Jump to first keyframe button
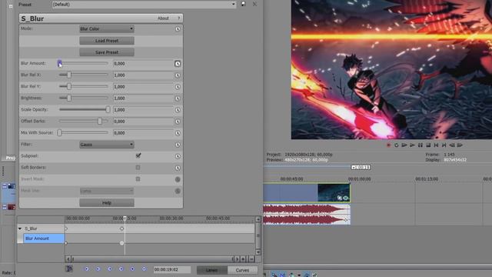 pos(87,269)
